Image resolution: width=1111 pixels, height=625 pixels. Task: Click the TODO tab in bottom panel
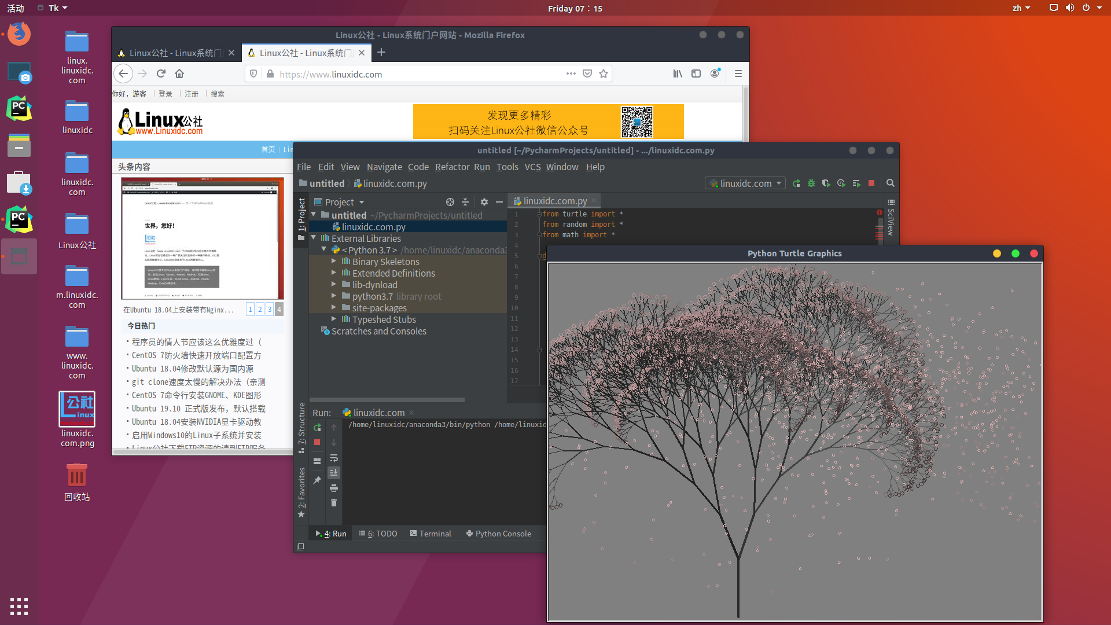pyautogui.click(x=380, y=532)
